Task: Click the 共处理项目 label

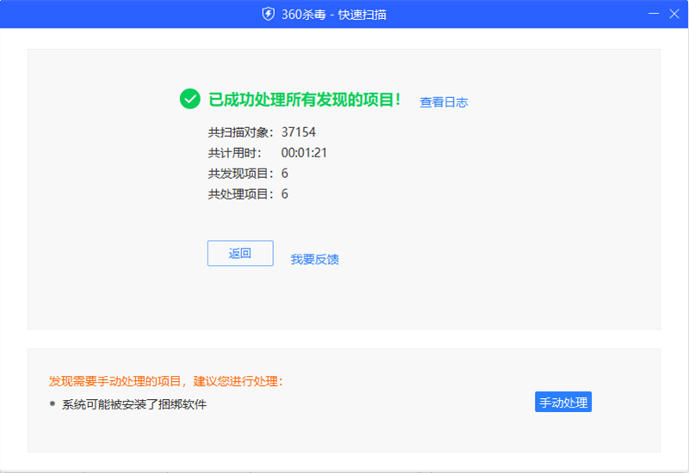Action: point(241,194)
